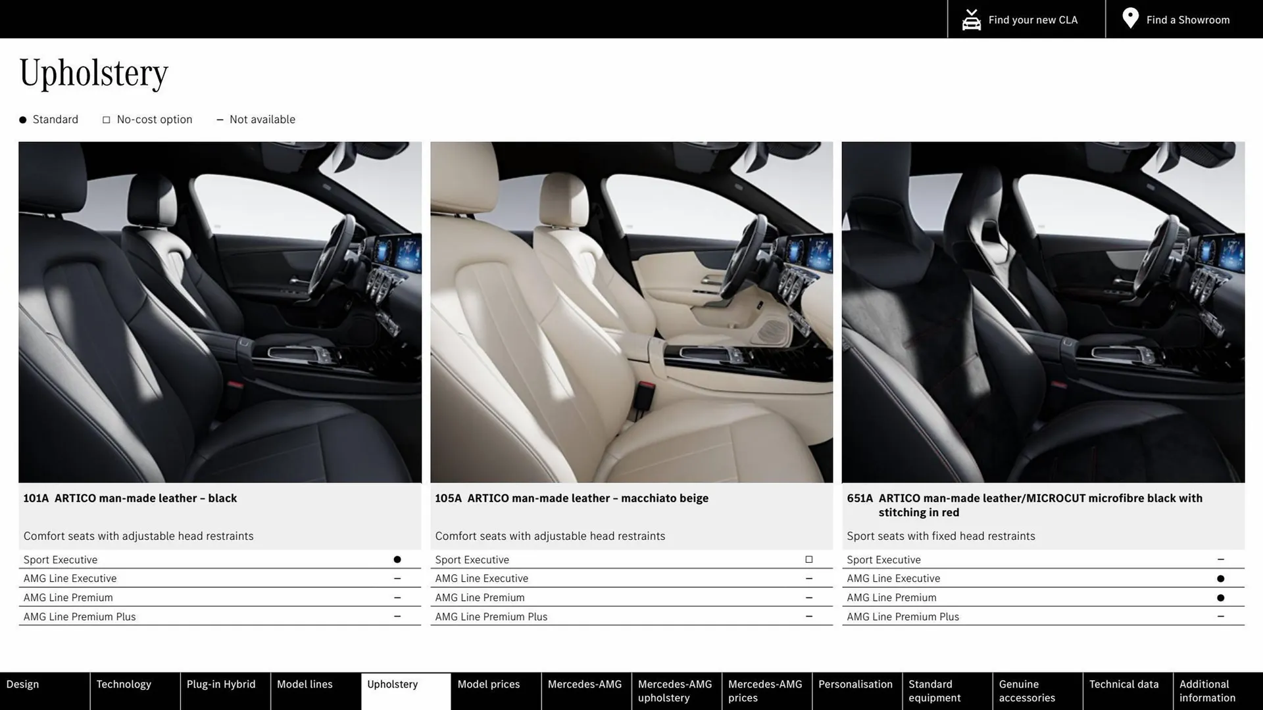Open the Personalisation navigation item

tap(856, 684)
